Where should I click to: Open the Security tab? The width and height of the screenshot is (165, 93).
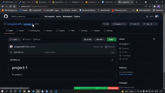[83, 31]
